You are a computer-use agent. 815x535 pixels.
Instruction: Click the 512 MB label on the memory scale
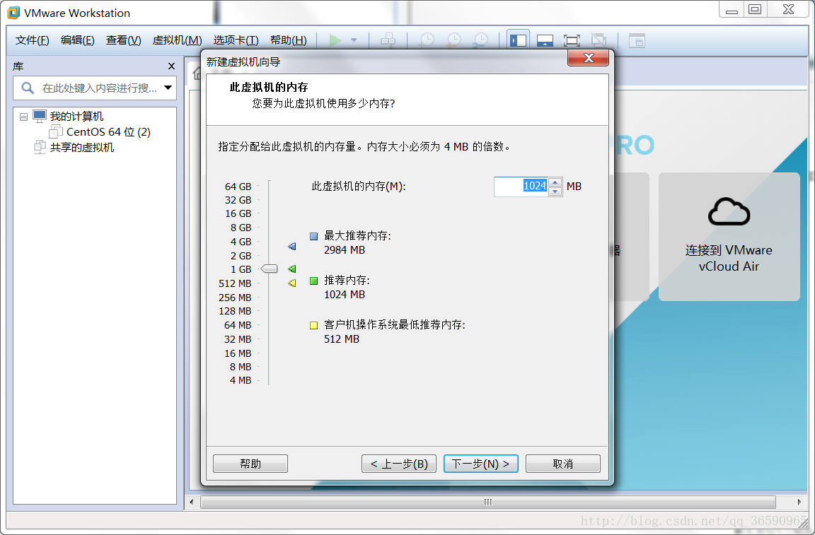(x=235, y=283)
